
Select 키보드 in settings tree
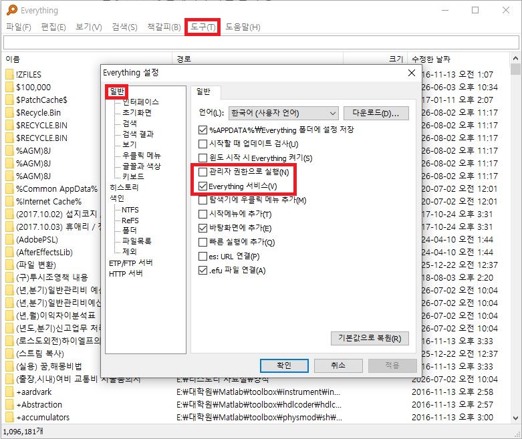click(x=133, y=176)
